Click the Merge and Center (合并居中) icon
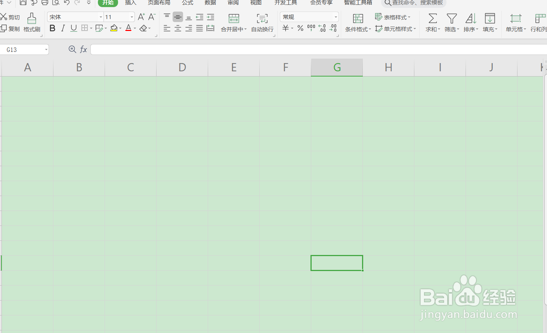Screen dimensions: 547x333 pyautogui.click(x=234, y=19)
